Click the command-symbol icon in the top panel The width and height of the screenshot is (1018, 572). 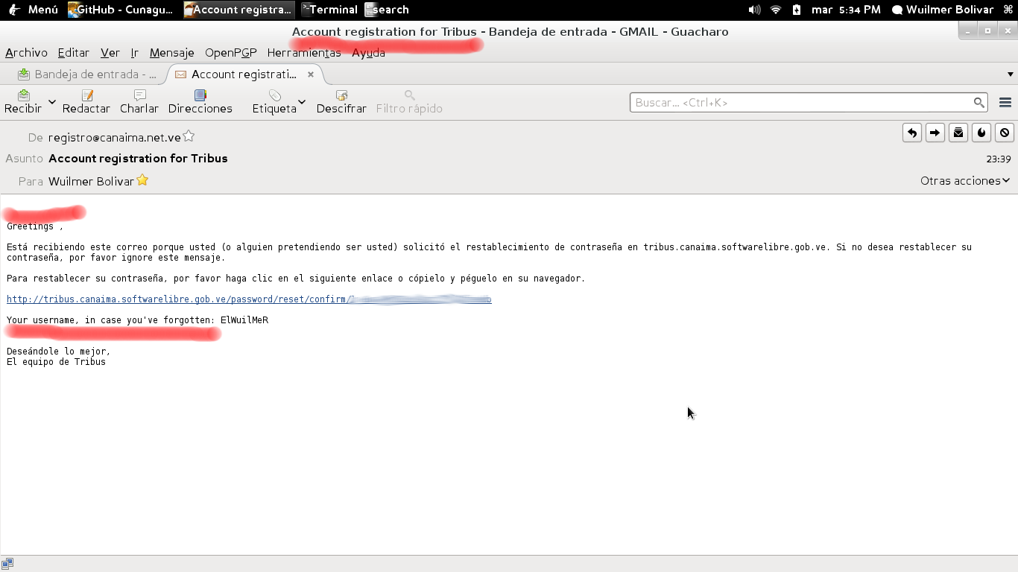1008,10
